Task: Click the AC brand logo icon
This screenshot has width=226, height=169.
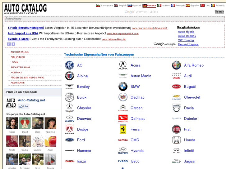Action: pos(69,65)
